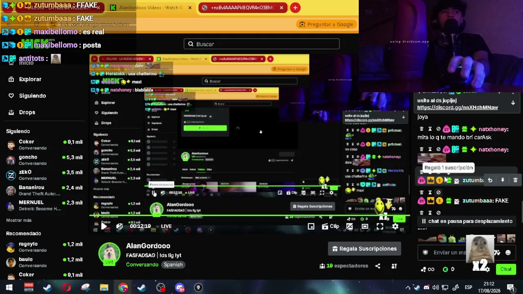Screen dimensions: 523x294
Task: Click the AlanGordooo channel avatar
Action: click(x=109, y=253)
